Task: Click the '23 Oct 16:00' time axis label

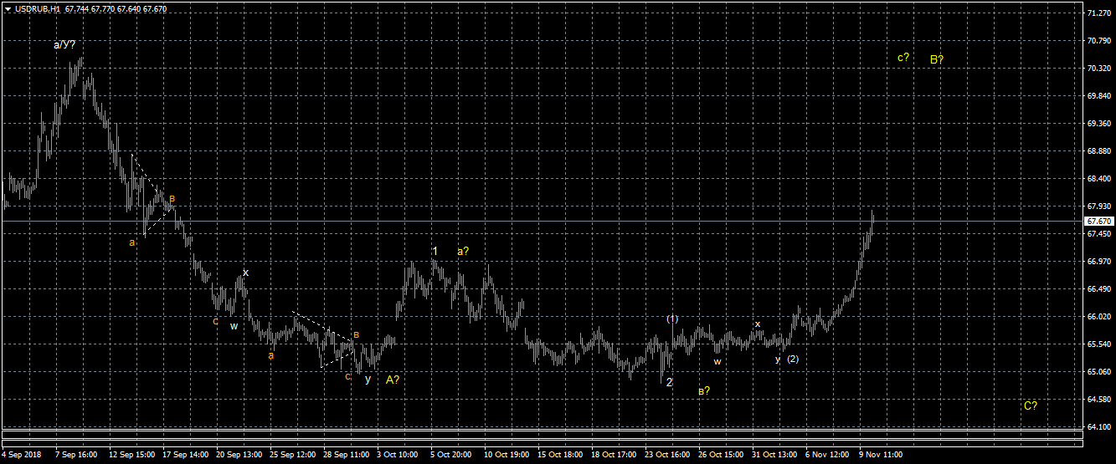Action: pyautogui.click(x=668, y=455)
